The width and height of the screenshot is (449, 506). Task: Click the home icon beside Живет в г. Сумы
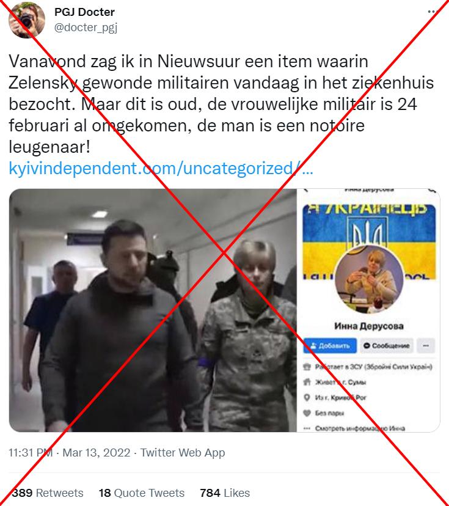click(307, 382)
